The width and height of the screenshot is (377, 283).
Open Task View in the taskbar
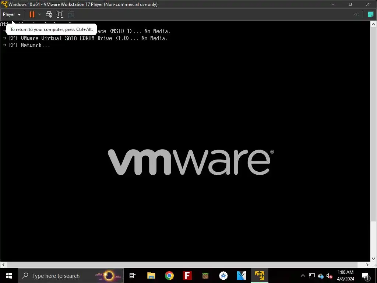[x=133, y=276]
